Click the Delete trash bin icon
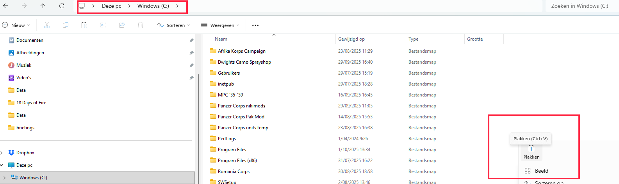 point(141,25)
